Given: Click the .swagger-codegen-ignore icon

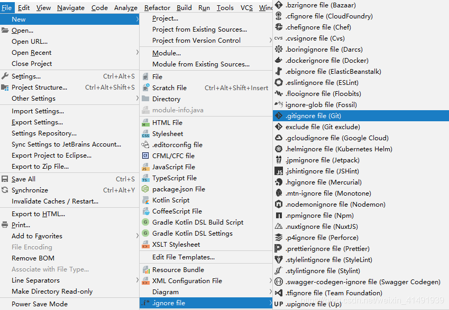Looking at the screenshot, I should click(279, 282).
